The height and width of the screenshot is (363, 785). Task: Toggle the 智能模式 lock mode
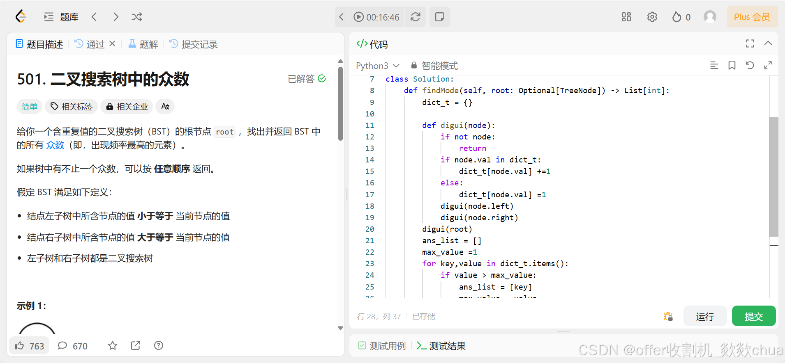click(434, 66)
